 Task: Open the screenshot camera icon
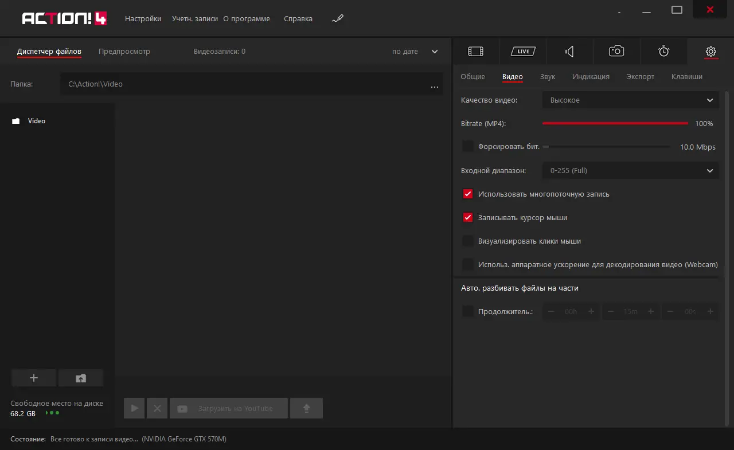(x=616, y=52)
